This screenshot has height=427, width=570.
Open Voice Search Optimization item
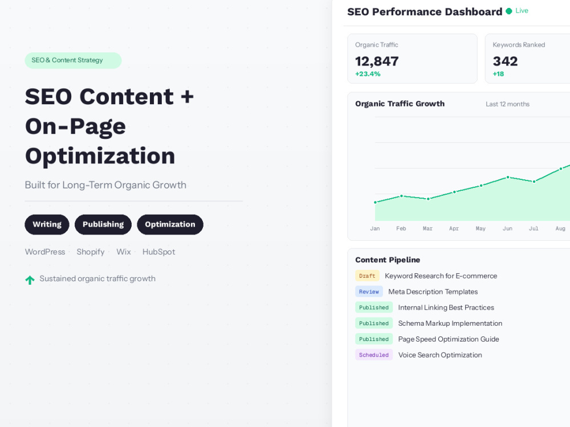[x=440, y=355]
